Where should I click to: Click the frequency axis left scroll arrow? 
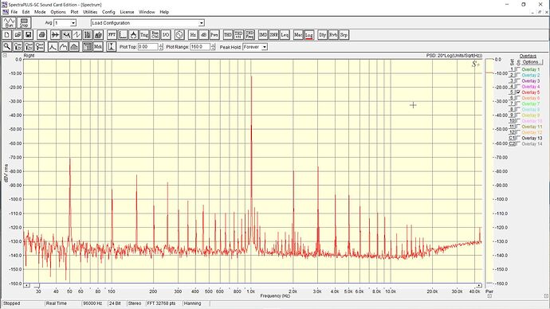click(26, 286)
